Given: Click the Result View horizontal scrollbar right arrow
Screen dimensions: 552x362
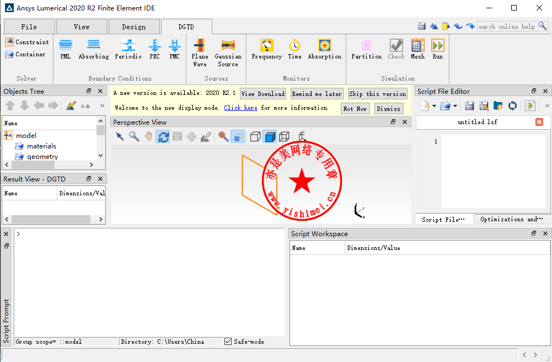Looking at the screenshot, I should pyautogui.click(x=101, y=219).
